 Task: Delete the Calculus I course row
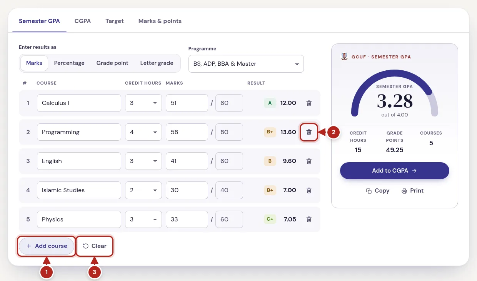[x=309, y=103]
